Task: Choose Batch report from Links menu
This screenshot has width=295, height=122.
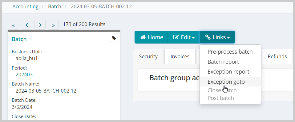Action: point(230,62)
